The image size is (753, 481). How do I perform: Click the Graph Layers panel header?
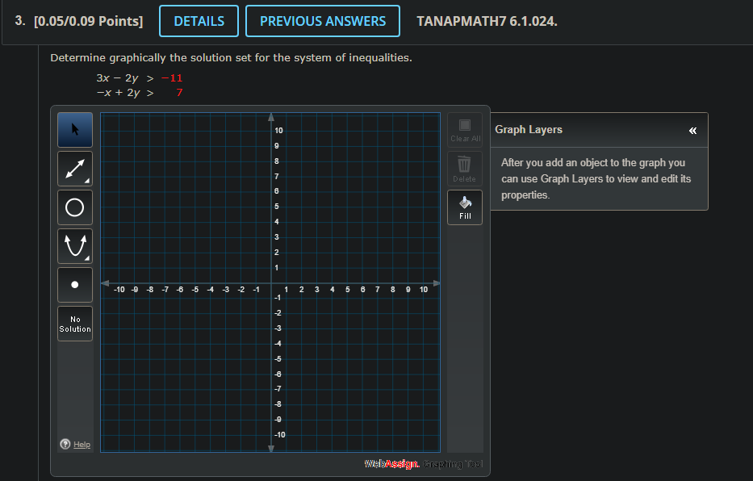(600, 130)
